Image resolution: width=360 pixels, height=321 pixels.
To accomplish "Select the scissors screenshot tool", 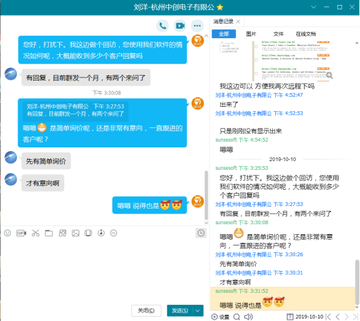I will 36,233.
